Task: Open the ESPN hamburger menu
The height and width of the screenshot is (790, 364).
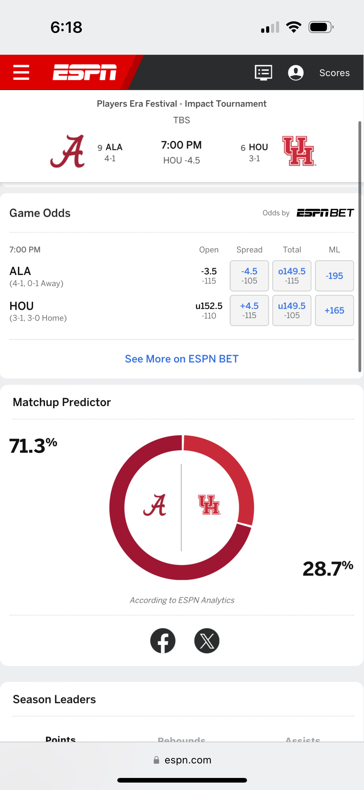Action: point(21,72)
